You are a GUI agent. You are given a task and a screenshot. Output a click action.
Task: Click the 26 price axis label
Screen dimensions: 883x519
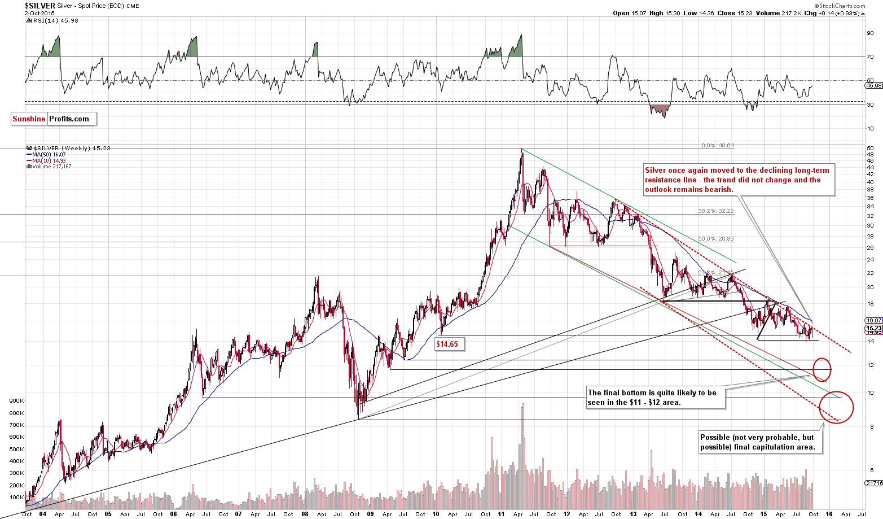871,248
